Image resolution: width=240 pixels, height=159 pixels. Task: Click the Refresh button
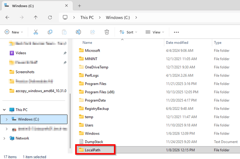[x=50, y=17]
